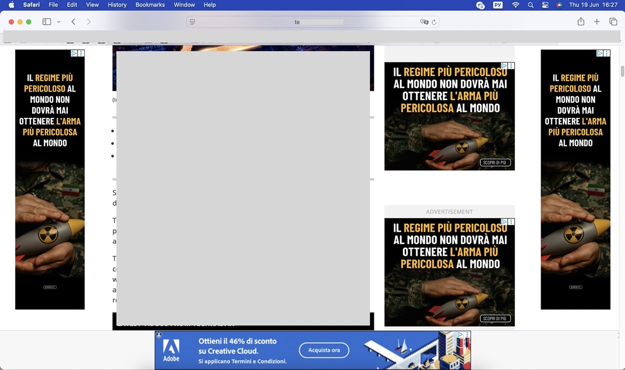
Task: Open Spotlight search in menu bar
Action: pos(531,5)
